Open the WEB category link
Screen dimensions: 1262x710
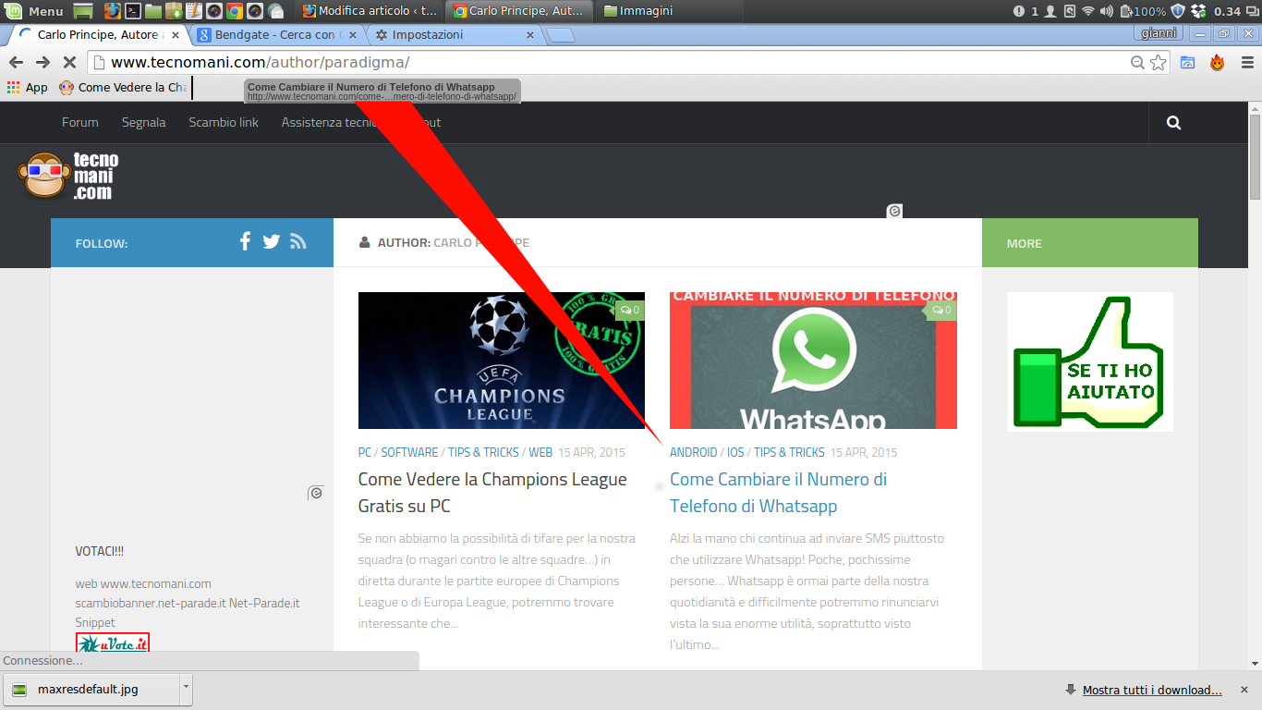coord(540,453)
